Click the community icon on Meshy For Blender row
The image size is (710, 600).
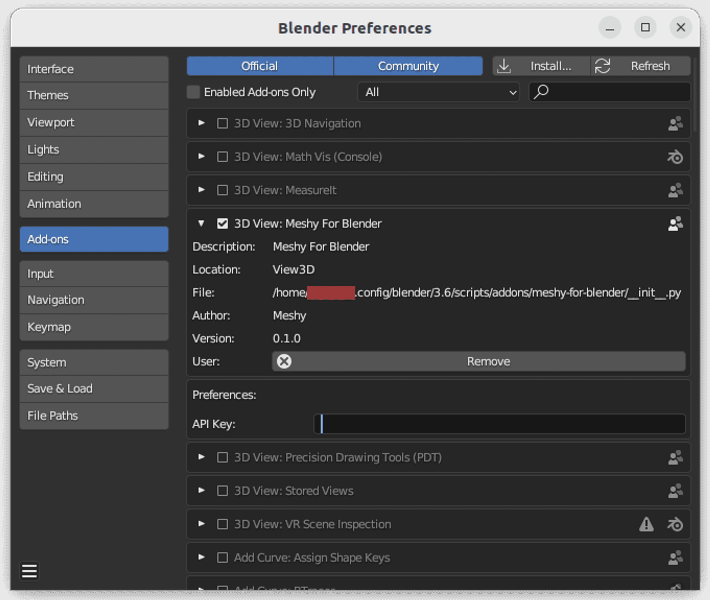[675, 224]
